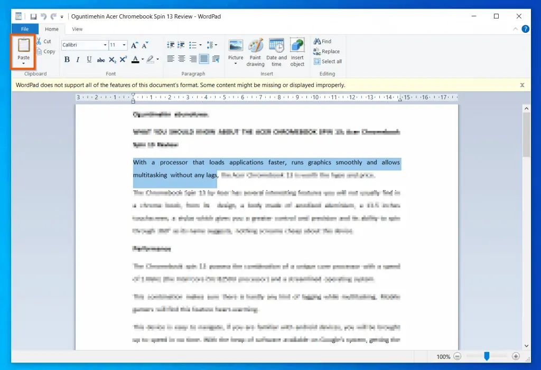Click the right indent marker on ruler
The width and height of the screenshot is (541, 370).
click(x=400, y=99)
